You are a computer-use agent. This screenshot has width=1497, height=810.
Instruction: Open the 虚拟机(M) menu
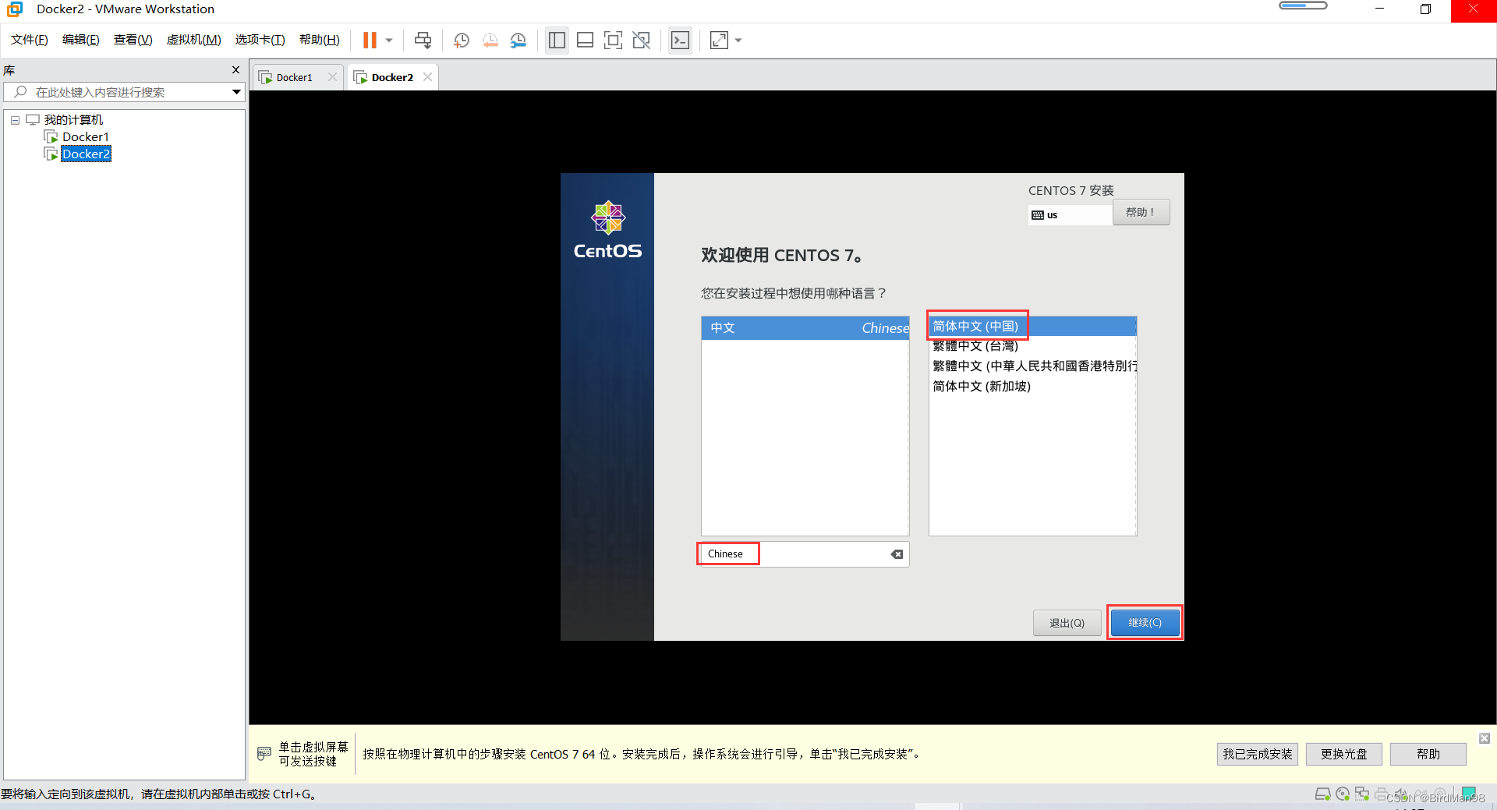coord(194,40)
